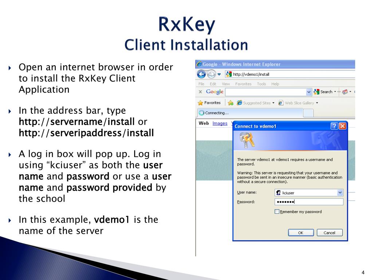Open the View menu
The height and width of the screenshot is (280, 373).
pos(226,84)
